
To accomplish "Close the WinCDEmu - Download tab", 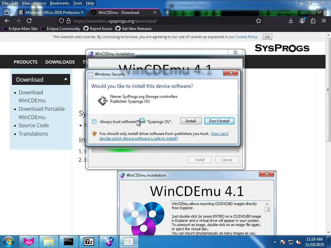I will [155, 13].
